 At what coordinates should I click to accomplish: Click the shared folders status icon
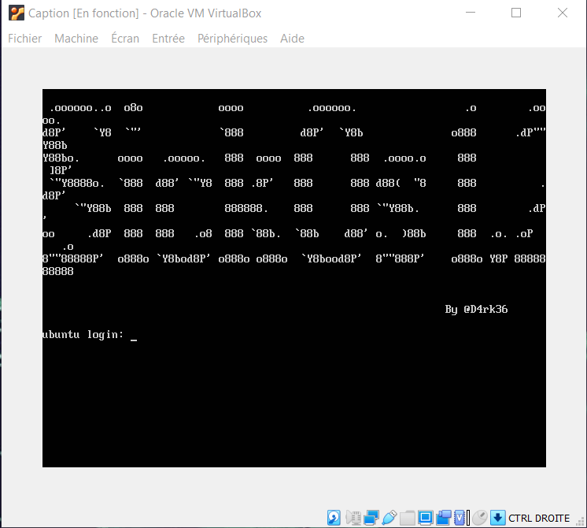pyautogui.click(x=408, y=519)
